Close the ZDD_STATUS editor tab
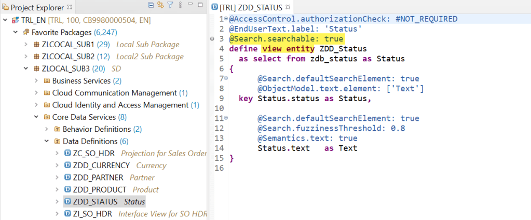The image size is (531, 220). click(x=289, y=7)
